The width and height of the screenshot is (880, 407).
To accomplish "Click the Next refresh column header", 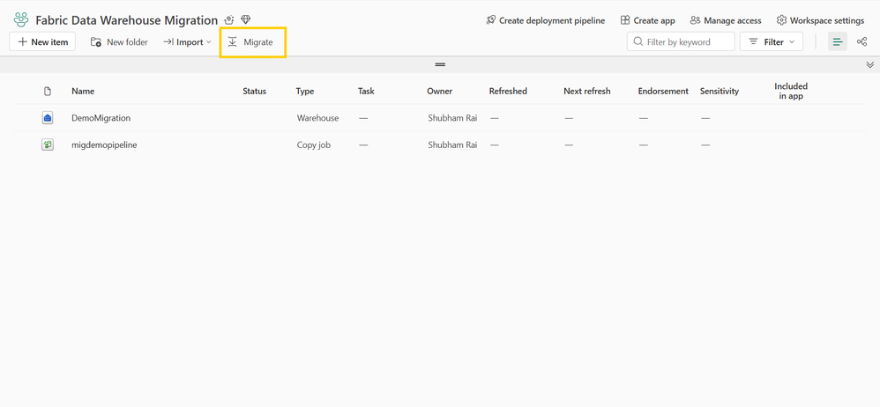I will click(587, 91).
